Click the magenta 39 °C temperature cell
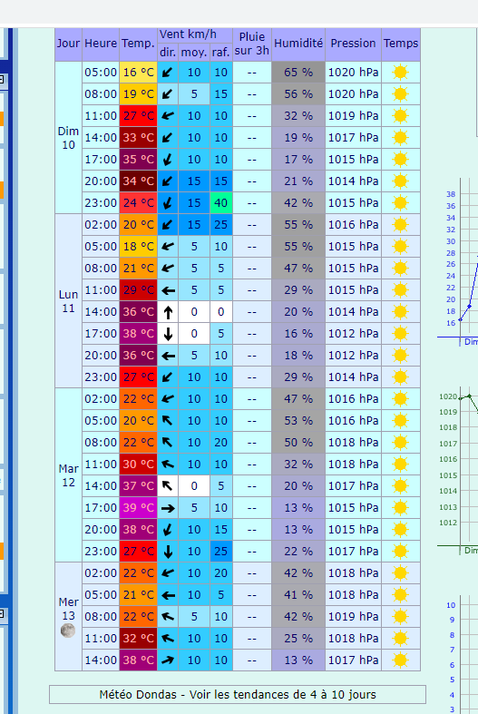478x714 pixels. click(x=139, y=508)
